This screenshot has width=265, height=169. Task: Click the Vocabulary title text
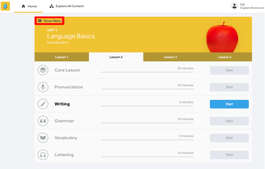coord(66,138)
